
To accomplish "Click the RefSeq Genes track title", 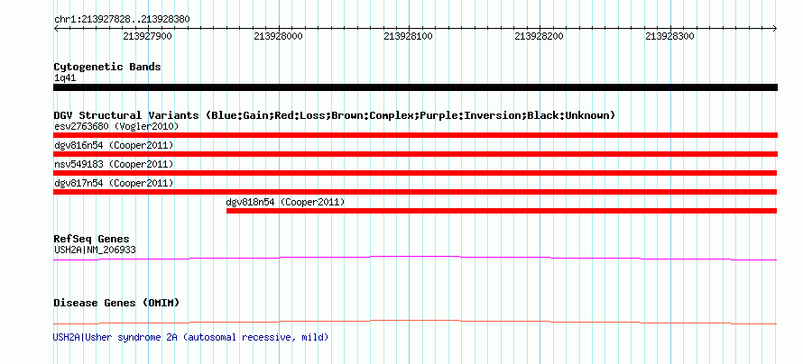I will click(92, 240).
